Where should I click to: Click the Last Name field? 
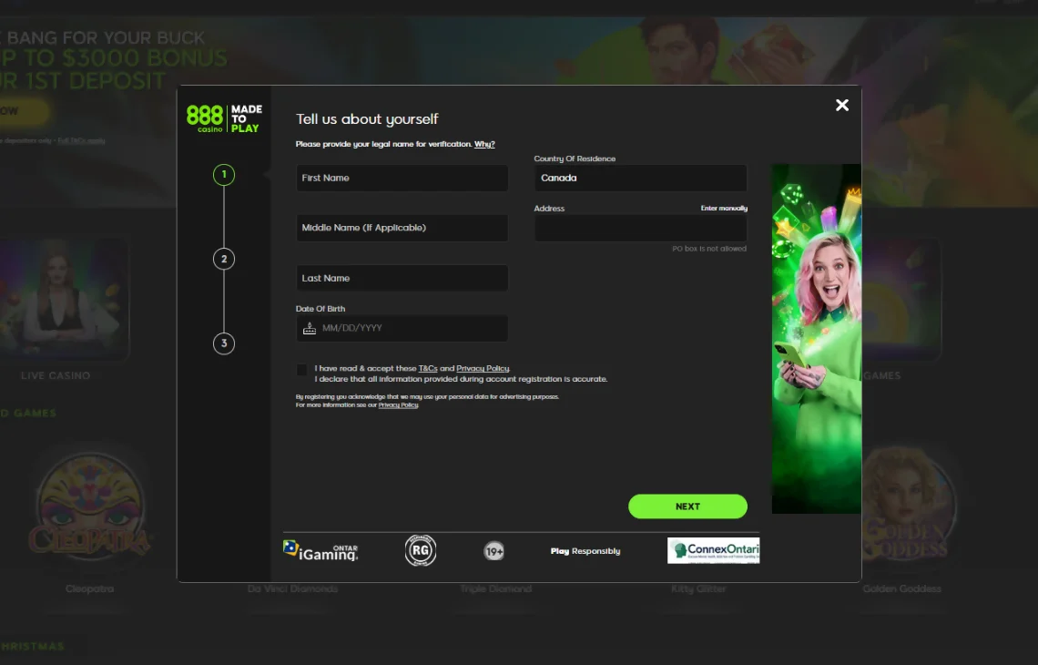(x=402, y=278)
